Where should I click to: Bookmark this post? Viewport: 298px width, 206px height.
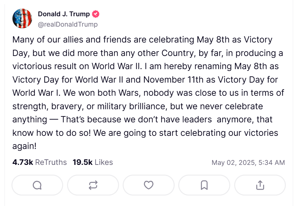point(204,185)
